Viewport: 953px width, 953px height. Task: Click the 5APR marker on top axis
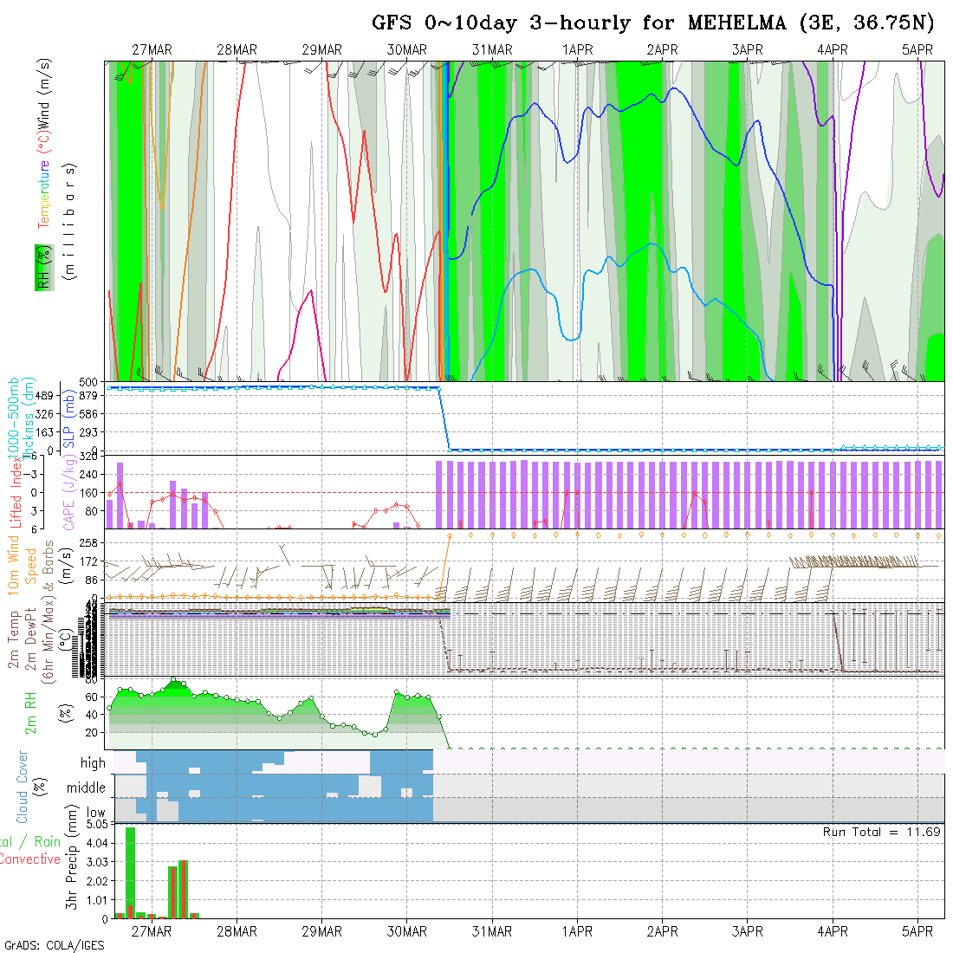tap(917, 50)
